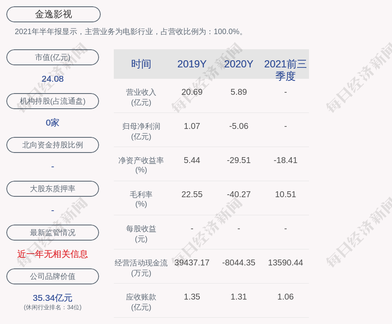The height and width of the screenshot is (324, 392).
Task: Select the 2020Y column header
Action: 239,64
